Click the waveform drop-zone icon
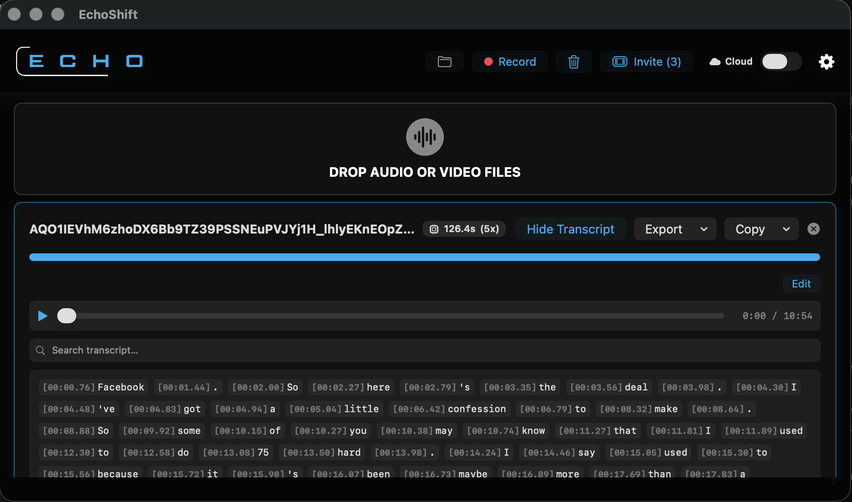This screenshot has height=502, width=852. 425,137
